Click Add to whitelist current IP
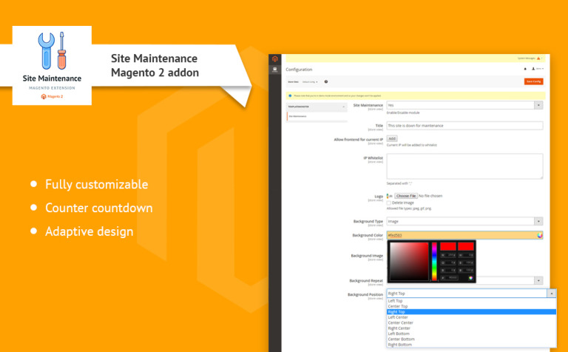568x352 pixels. [392, 139]
